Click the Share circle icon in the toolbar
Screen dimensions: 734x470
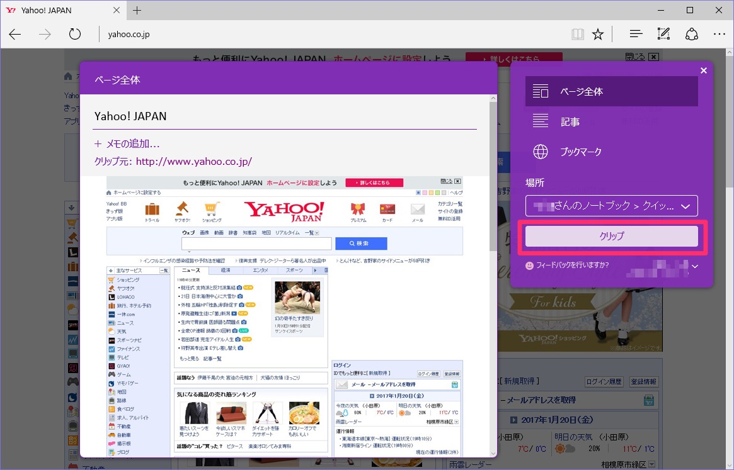(692, 34)
